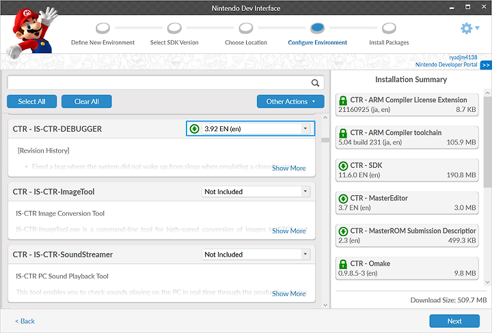Open dropdown arrow next to settings gear
The height and width of the screenshot is (333, 492).
pyautogui.click(x=477, y=28)
